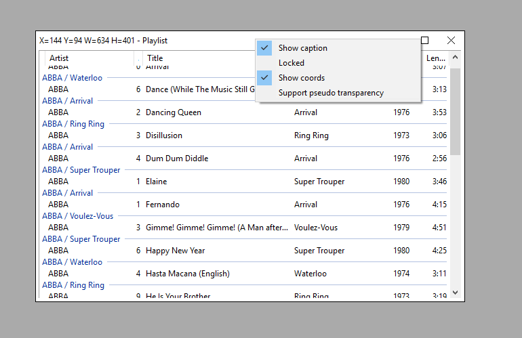Maximize the Playlist panel window
Viewport: 522px width, 338px height.
click(425, 41)
